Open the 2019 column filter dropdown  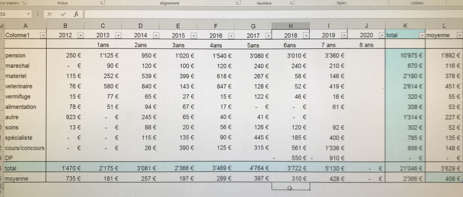pos(344,35)
